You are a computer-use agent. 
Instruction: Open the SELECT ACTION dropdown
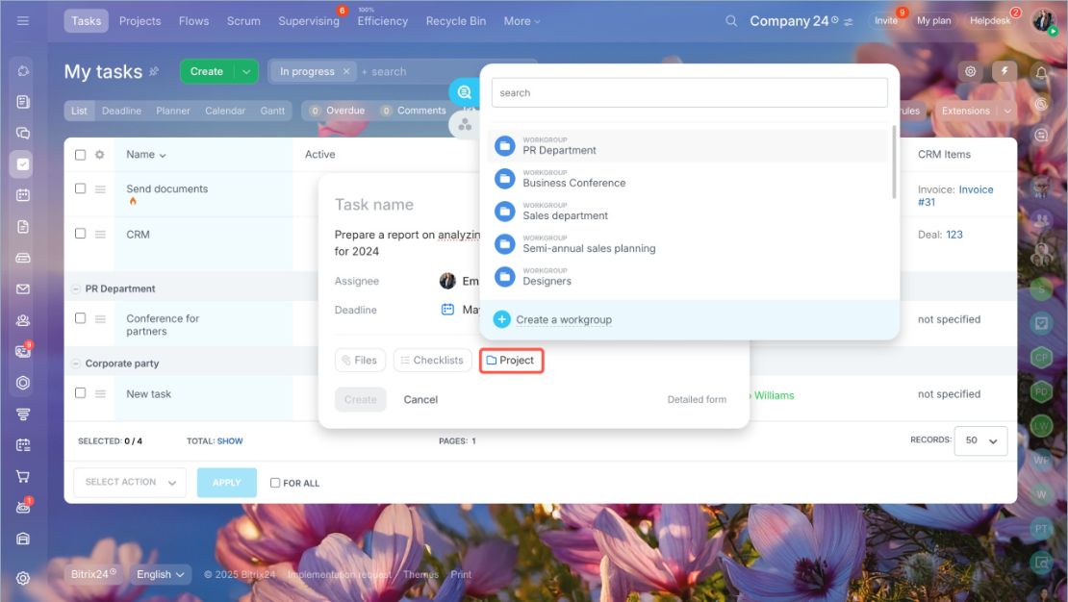pos(130,482)
